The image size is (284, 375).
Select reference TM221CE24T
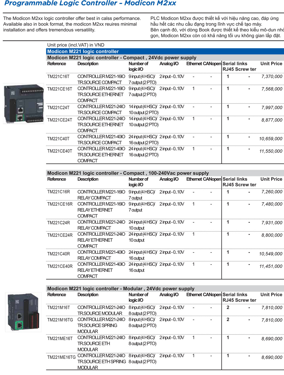click(60, 120)
